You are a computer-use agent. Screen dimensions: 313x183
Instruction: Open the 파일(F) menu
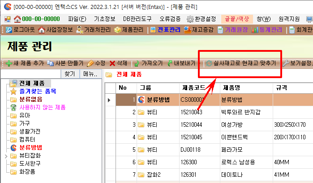coord(77,19)
